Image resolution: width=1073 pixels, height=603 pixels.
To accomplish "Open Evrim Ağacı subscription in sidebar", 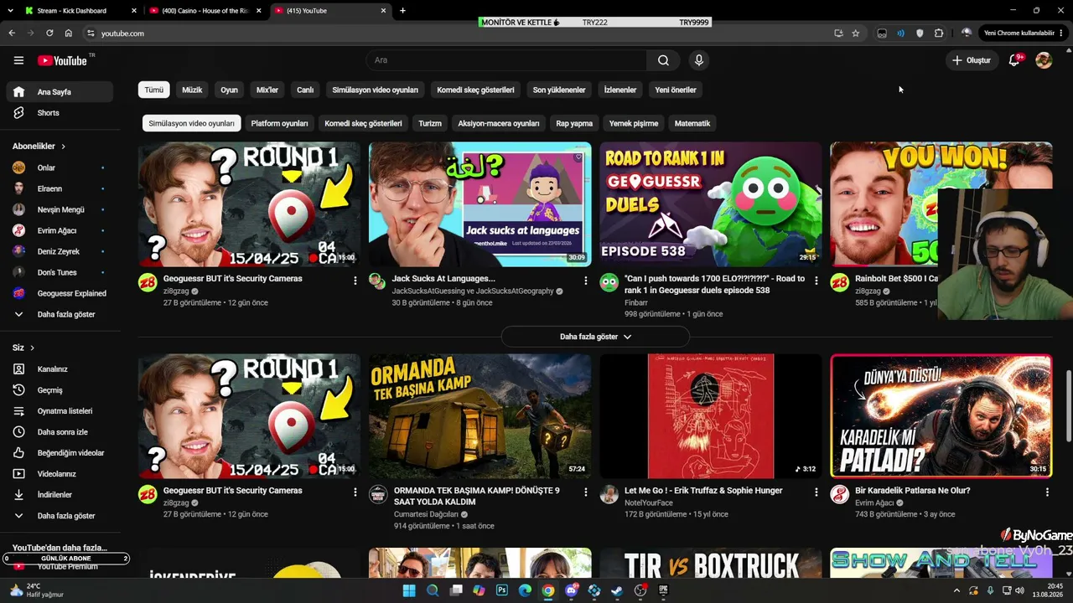I will coord(59,231).
